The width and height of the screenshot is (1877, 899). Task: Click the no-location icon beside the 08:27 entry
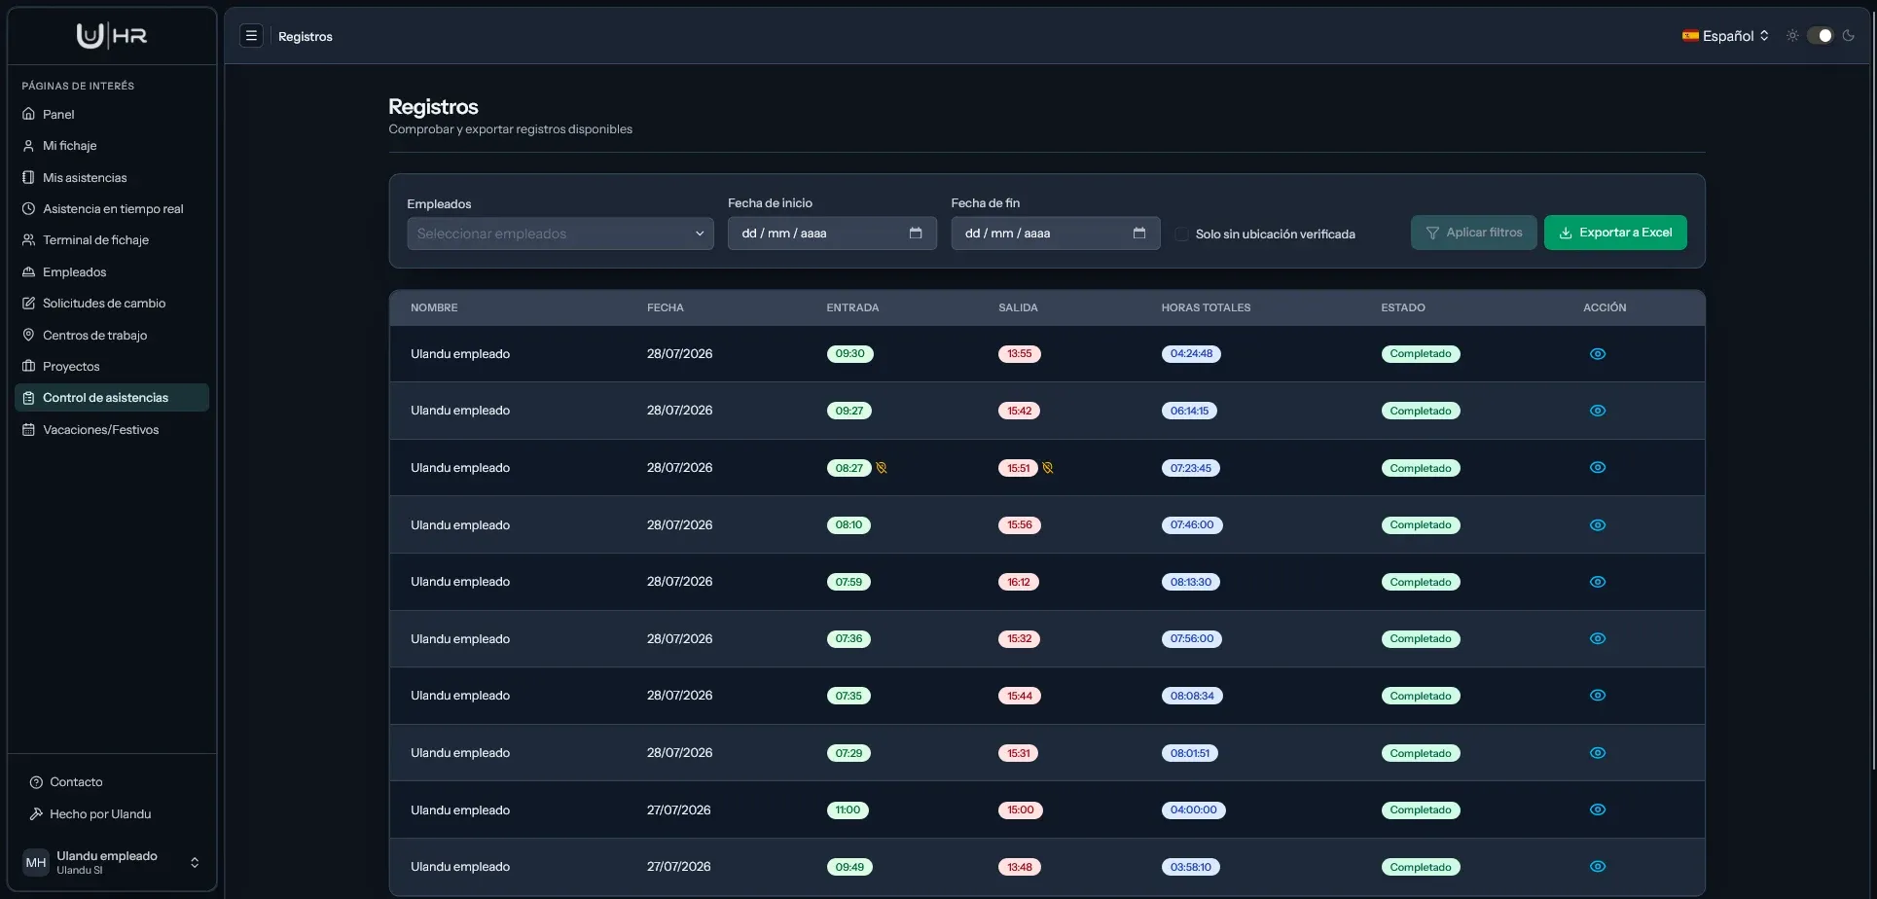tap(882, 468)
